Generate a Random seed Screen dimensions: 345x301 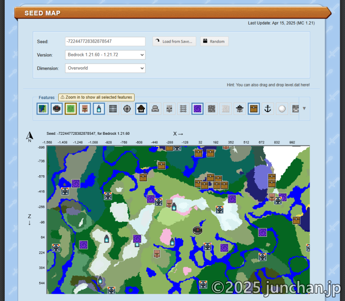pyautogui.click(x=214, y=41)
